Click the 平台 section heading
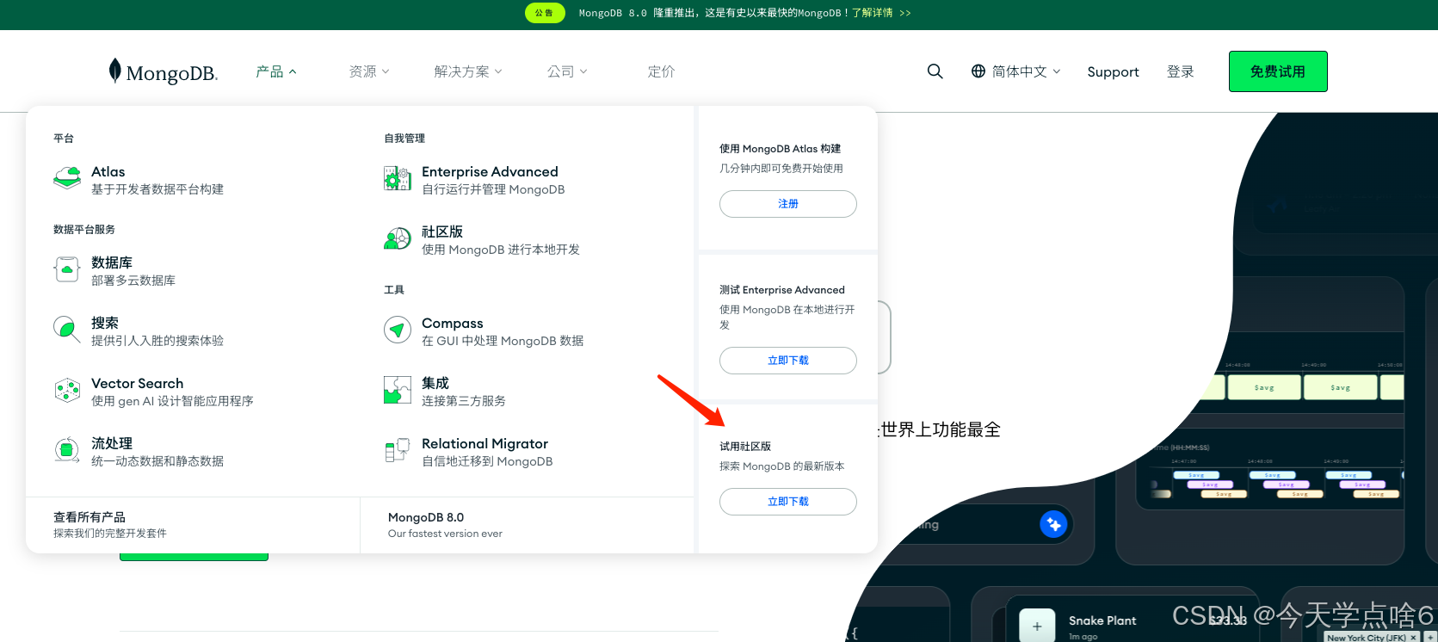1438x642 pixels. click(64, 138)
